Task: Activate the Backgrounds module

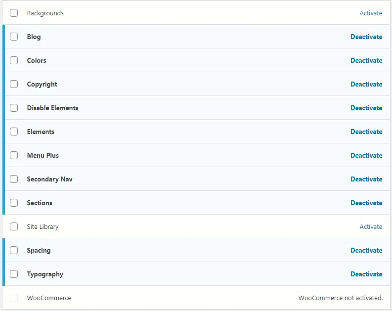Action: click(x=370, y=13)
